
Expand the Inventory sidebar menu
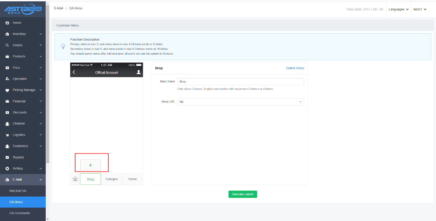(23, 34)
